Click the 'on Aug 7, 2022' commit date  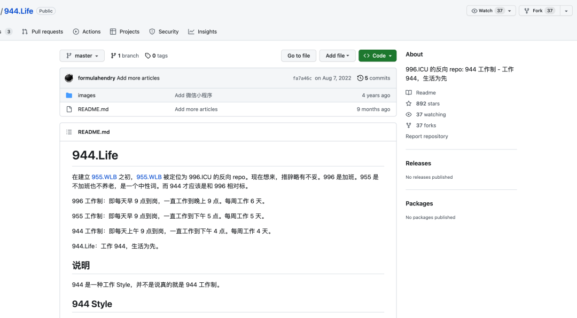(333, 78)
